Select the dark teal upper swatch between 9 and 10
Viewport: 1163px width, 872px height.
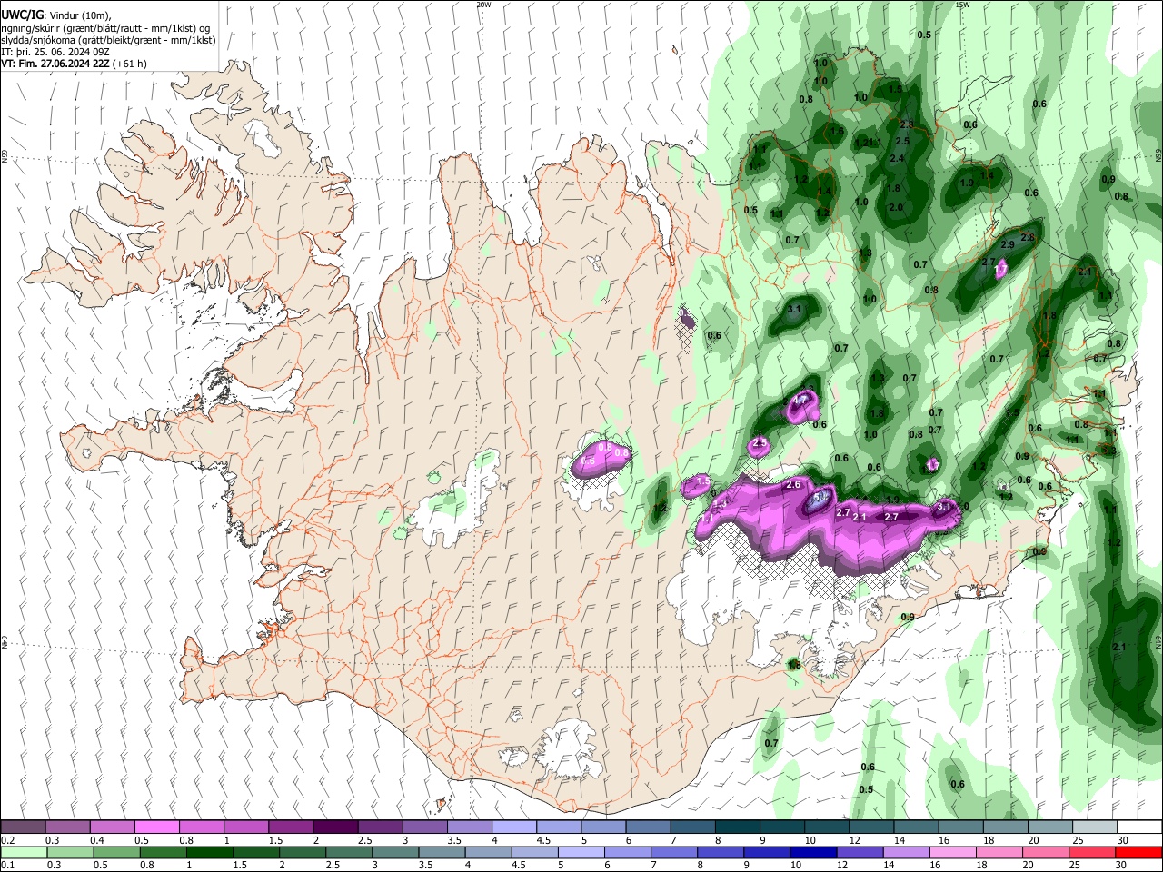(x=782, y=827)
